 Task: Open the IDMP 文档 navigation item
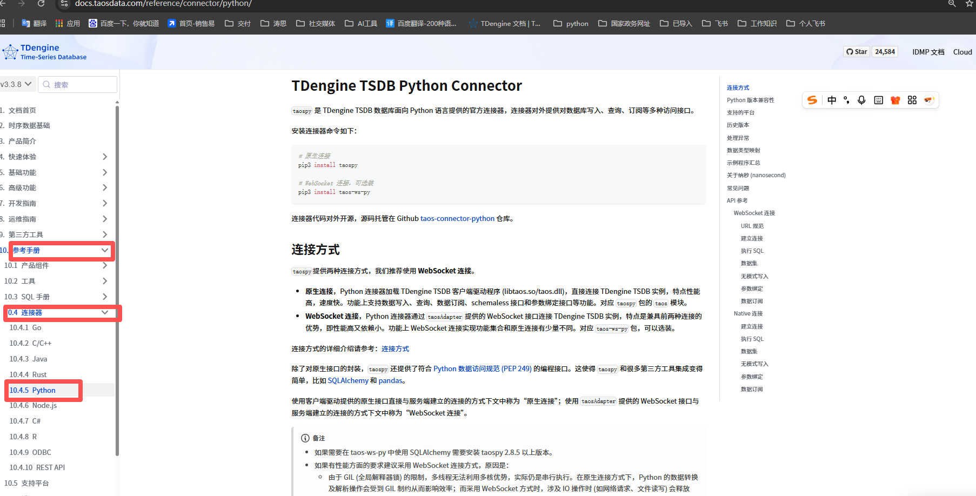[928, 52]
